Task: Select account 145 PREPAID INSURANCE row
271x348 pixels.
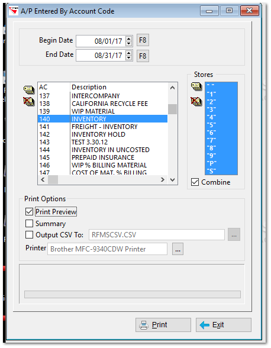Action: (x=102, y=157)
